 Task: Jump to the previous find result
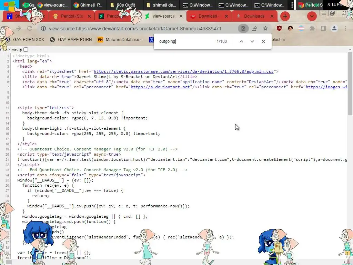point(241,41)
